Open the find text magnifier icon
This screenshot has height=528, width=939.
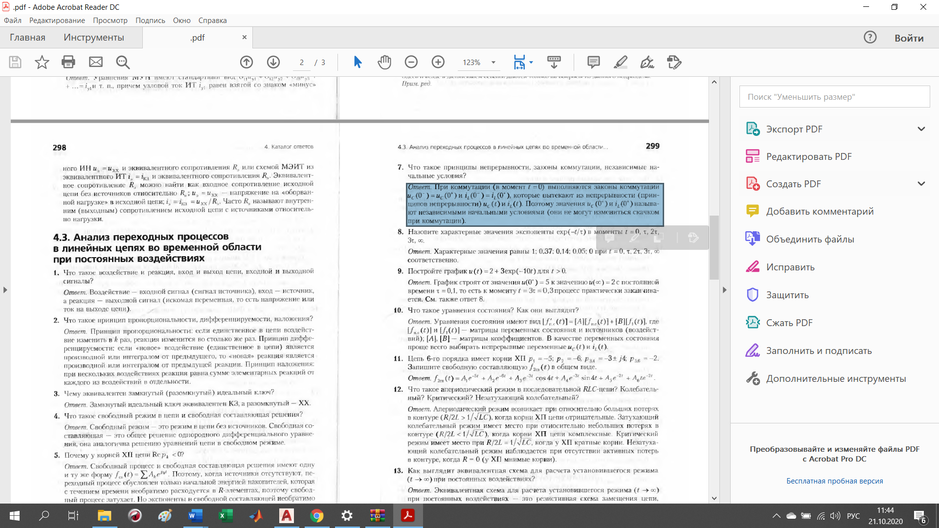coord(123,62)
